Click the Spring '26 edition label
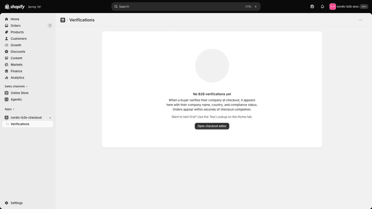This screenshot has width=372, height=209. click(35, 7)
